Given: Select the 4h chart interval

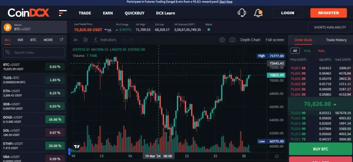Looking at the screenshot, I should tap(75, 40).
